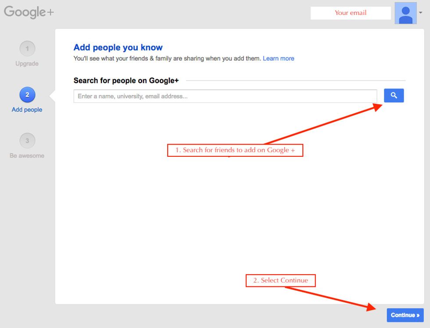
Task: Click the Google+ logo
Action: pos(29,12)
